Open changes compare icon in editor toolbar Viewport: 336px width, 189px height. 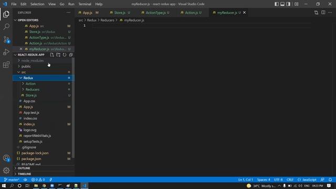point(316,13)
